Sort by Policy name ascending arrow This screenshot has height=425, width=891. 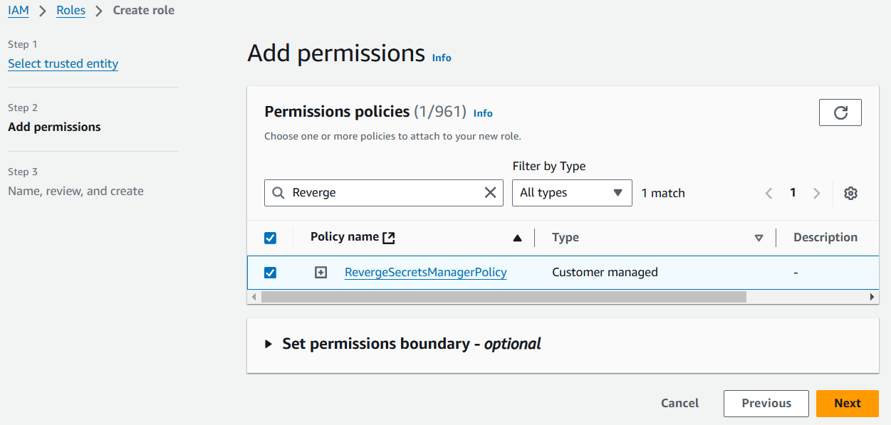pyautogui.click(x=518, y=238)
